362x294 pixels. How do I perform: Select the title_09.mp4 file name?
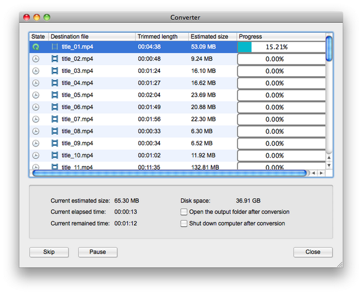point(77,143)
